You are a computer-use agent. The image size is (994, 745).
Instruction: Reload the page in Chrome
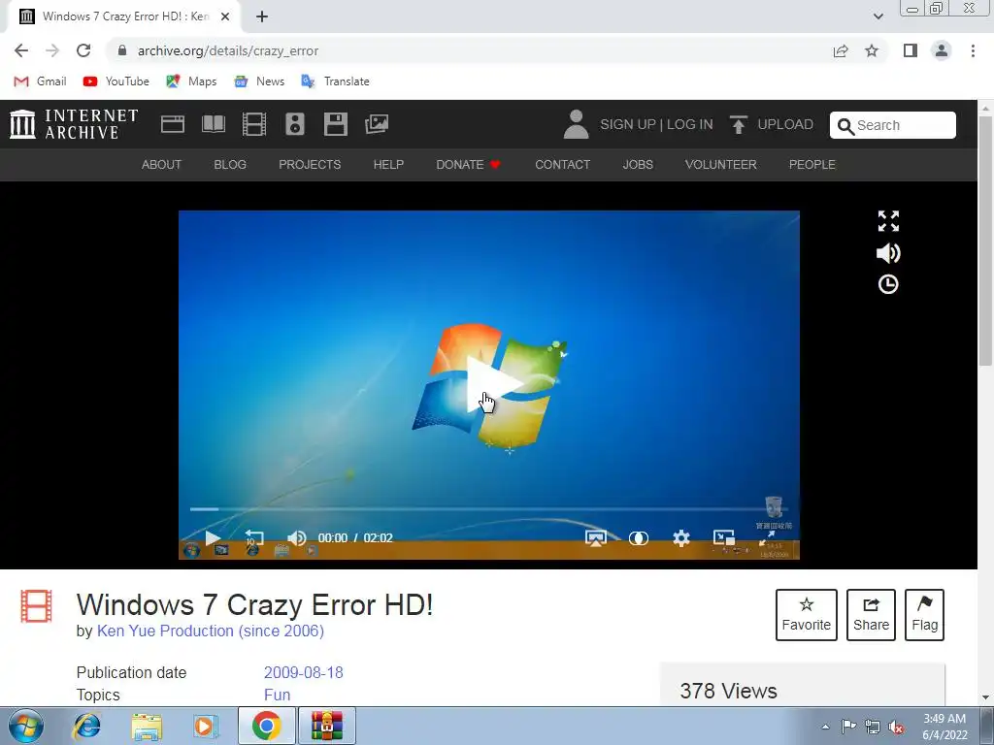point(83,50)
